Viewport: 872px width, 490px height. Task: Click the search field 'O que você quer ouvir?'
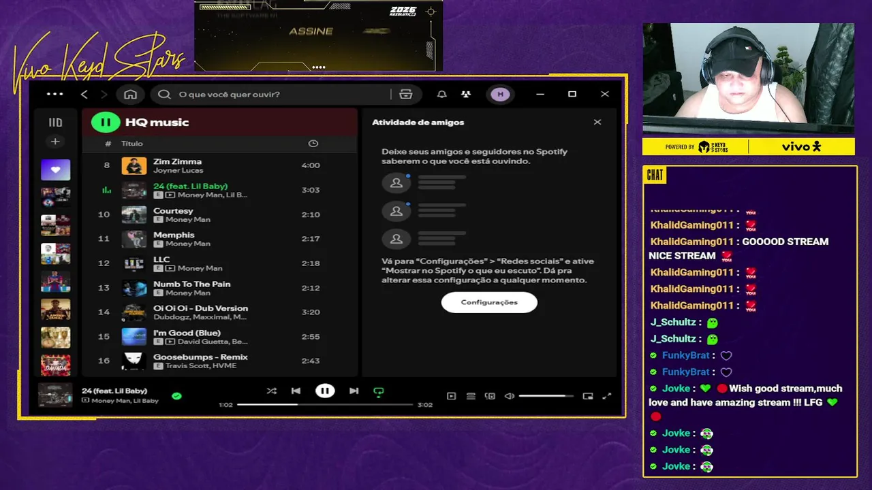(x=272, y=94)
